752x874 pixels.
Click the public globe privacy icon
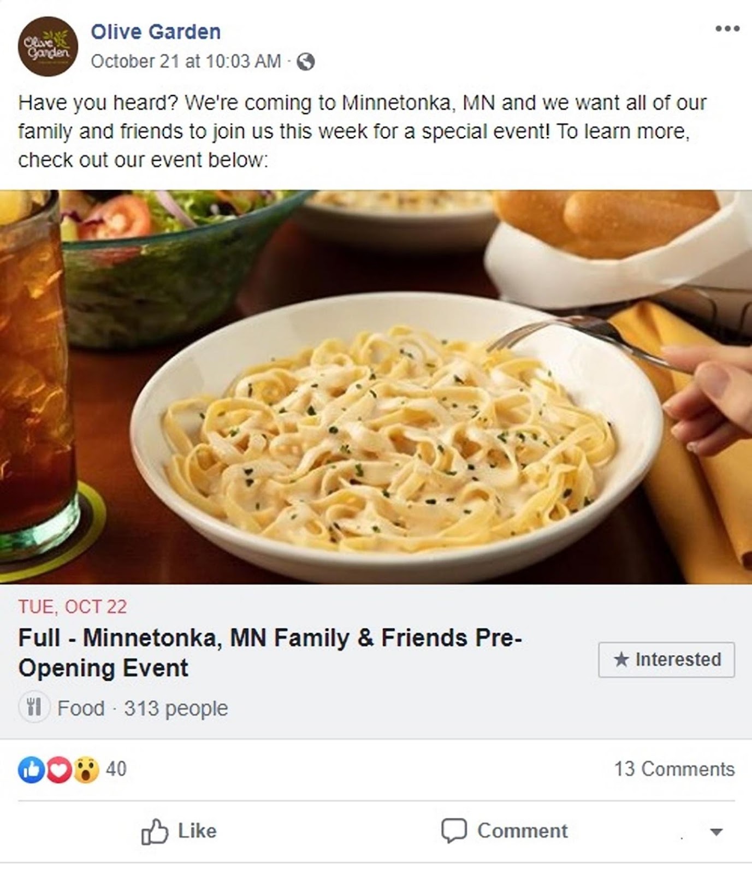click(305, 62)
